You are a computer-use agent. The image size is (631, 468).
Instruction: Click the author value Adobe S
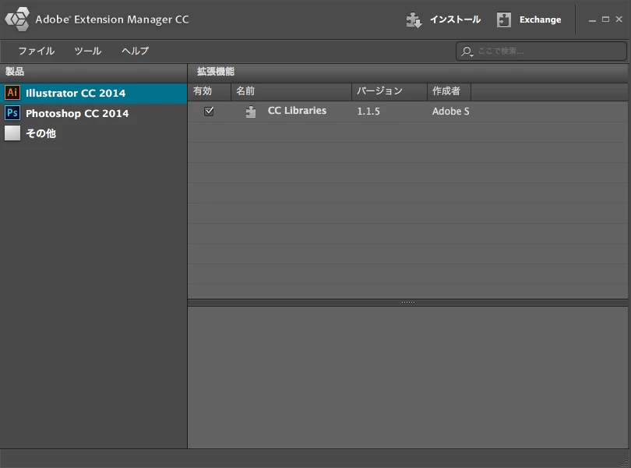[x=451, y=112]
